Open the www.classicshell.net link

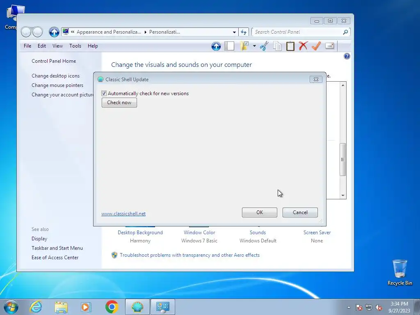coord(123,214)
